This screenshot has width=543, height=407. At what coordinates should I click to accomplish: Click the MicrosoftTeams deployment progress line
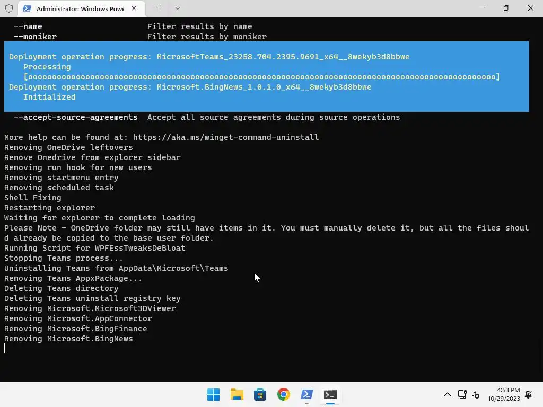(209, 57)
